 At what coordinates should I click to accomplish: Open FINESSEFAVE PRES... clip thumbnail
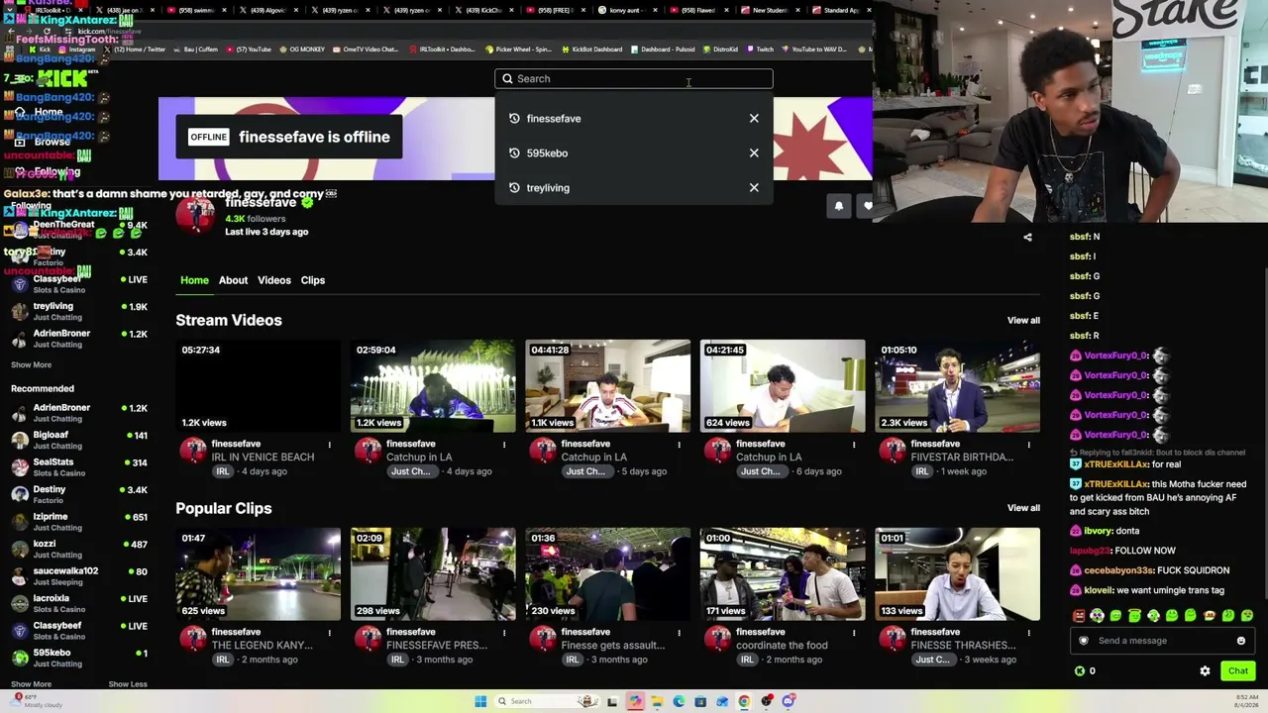tap(433, 574)
